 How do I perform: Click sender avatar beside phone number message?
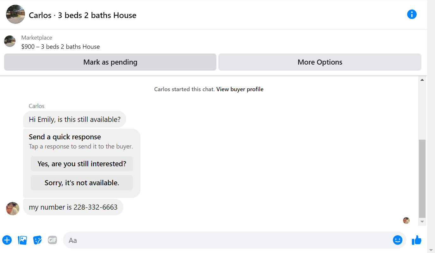(13, 209)
